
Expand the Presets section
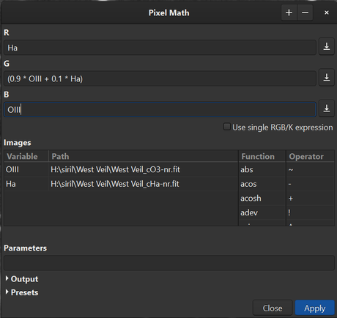[x=22, y=292]
